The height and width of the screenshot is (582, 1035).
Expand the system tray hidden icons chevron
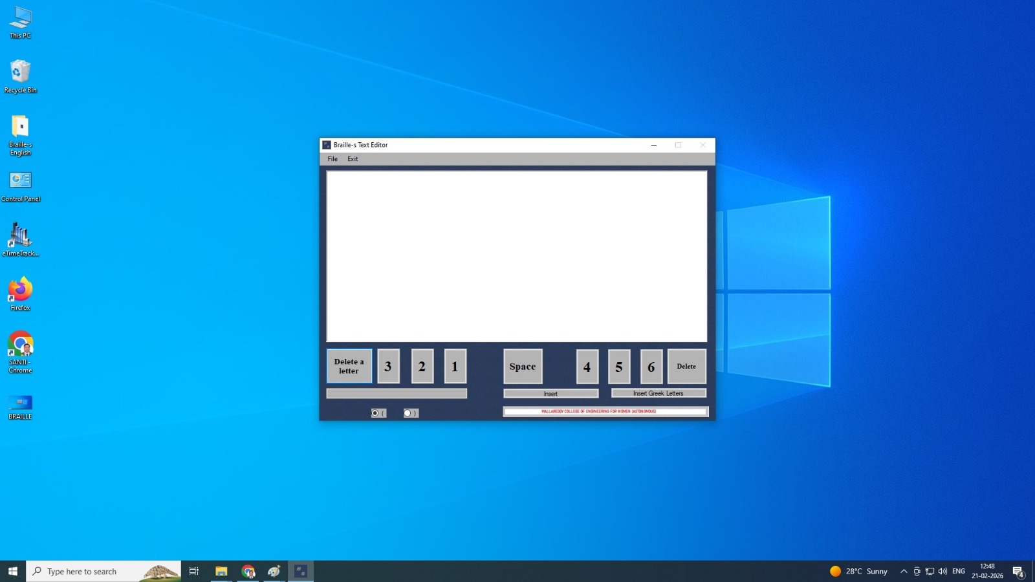coord(904,572)
